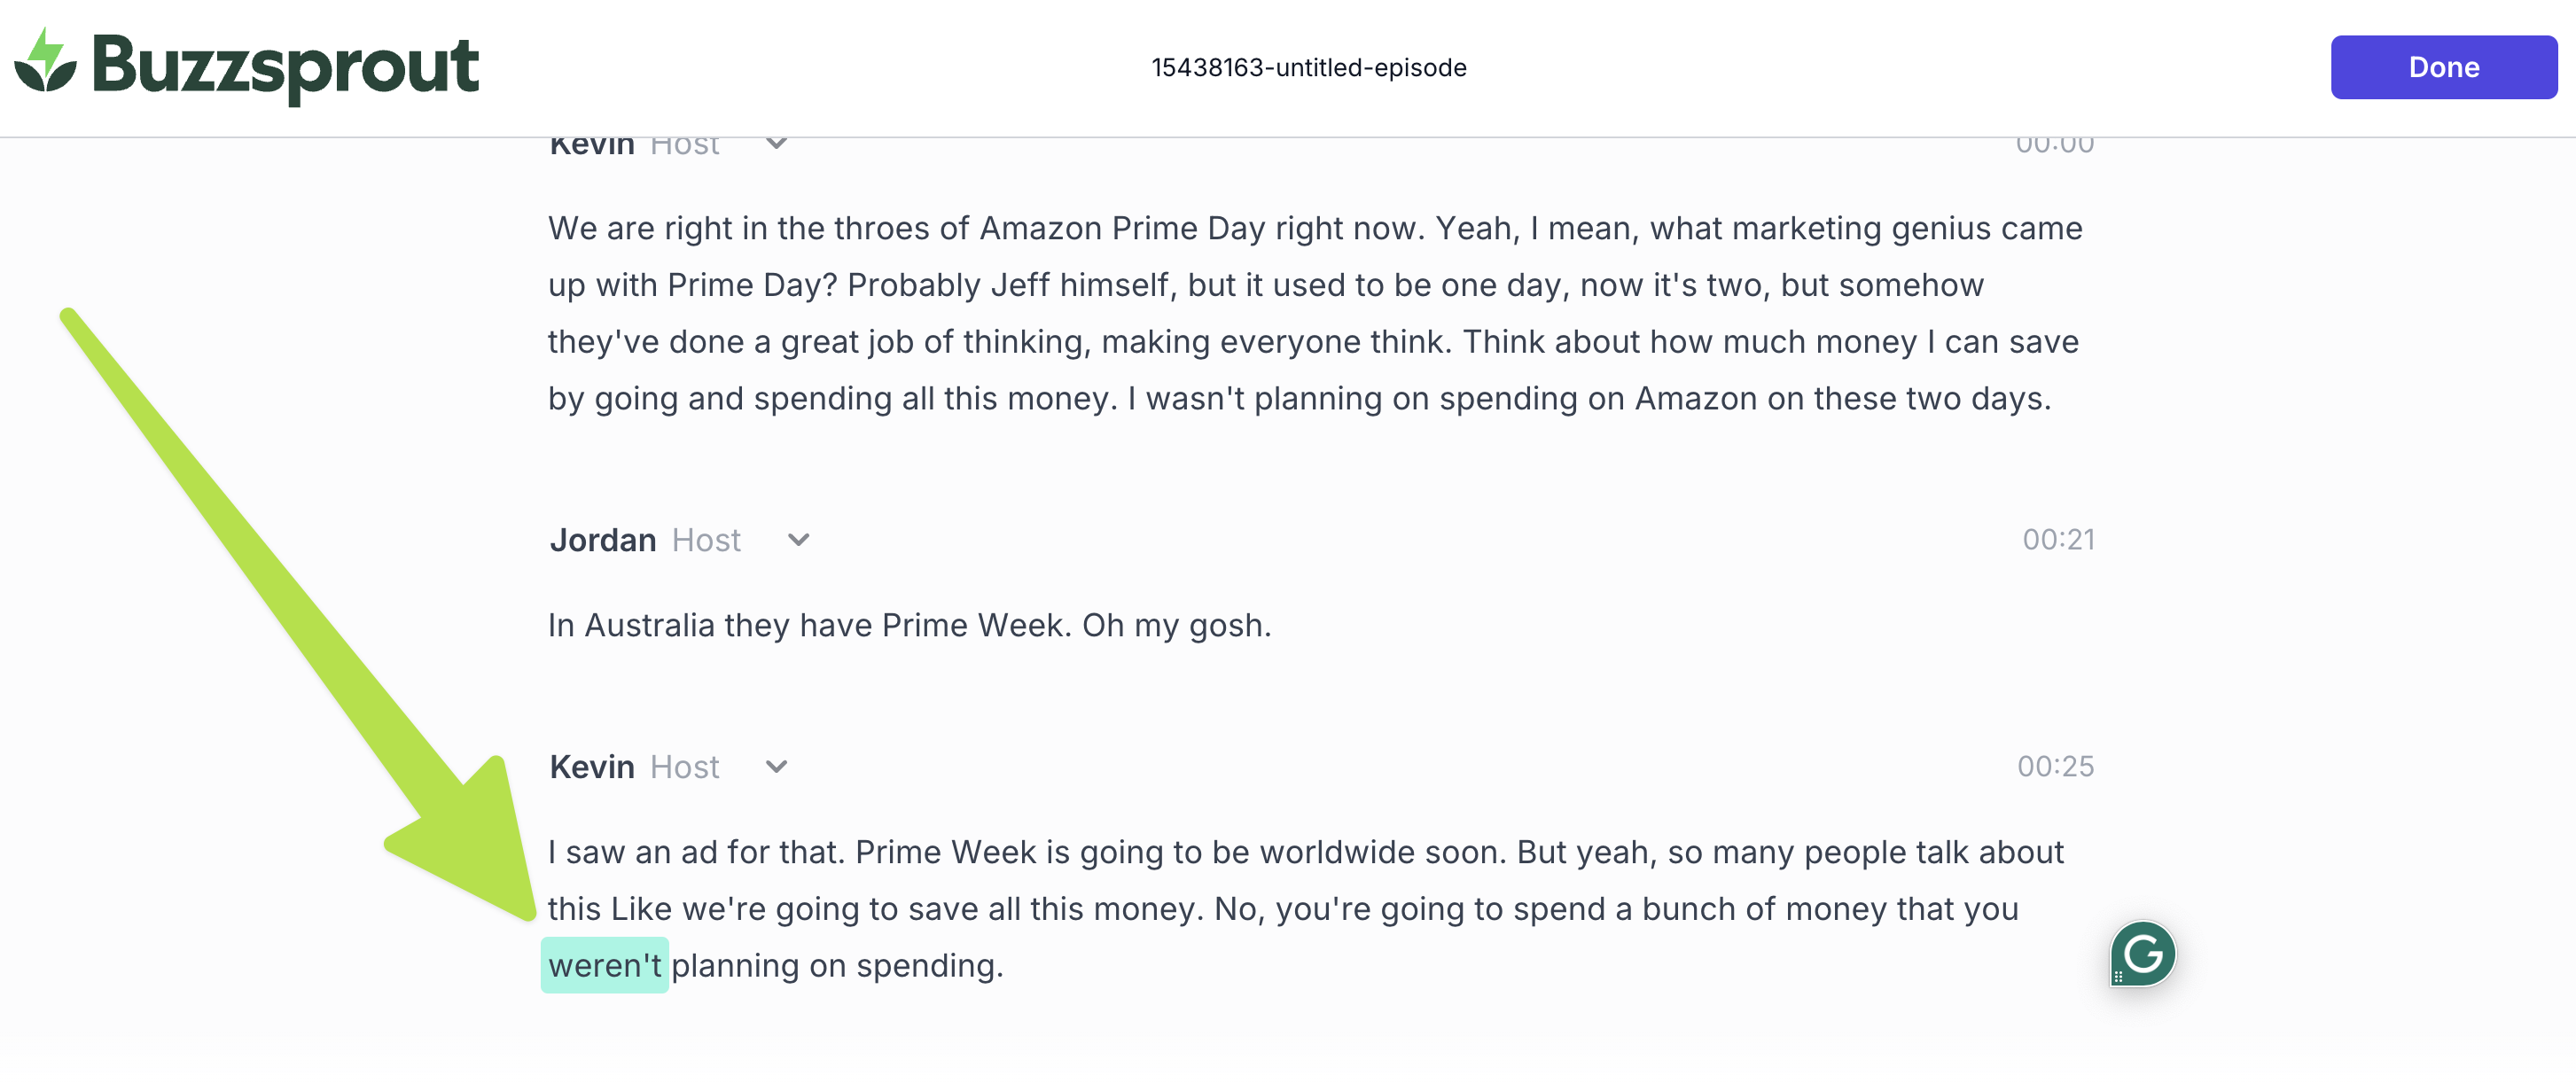Select the Kevin name above 00:25 segment
This screenshot has width=2576, height=1083.
(x=592, y=767)
